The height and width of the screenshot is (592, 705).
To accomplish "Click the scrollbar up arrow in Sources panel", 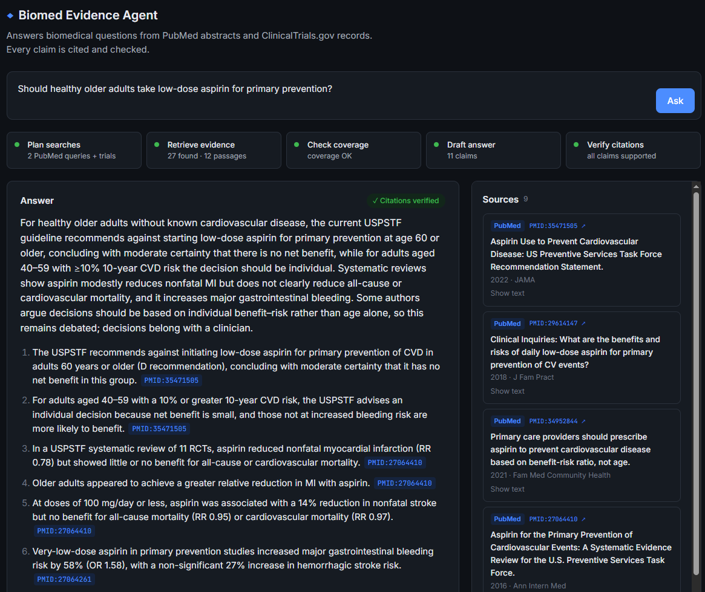I will tap(696, 186).
